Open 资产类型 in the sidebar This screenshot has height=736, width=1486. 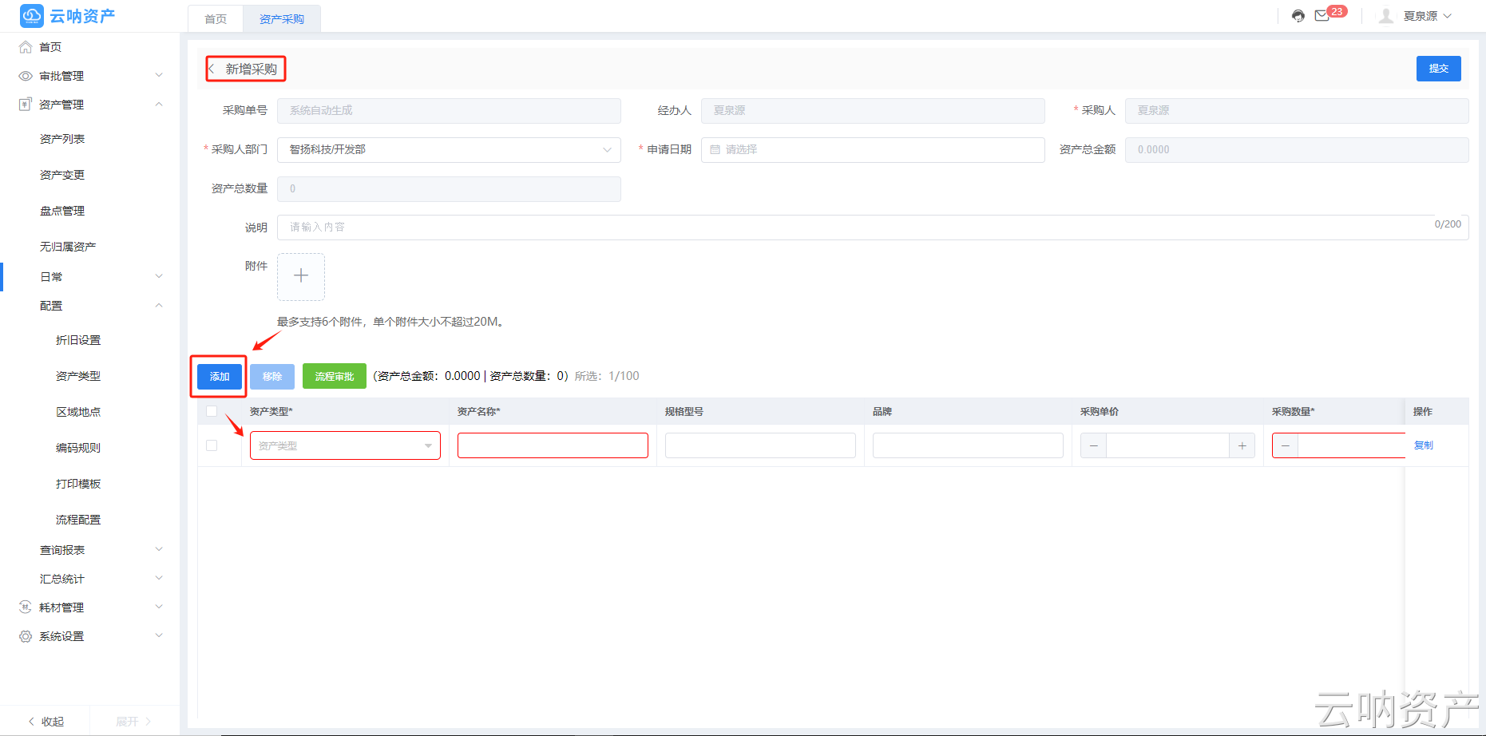78,376
